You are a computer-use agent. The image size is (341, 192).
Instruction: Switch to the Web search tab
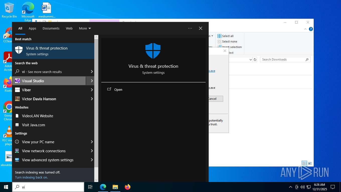(x=69, y=28)
